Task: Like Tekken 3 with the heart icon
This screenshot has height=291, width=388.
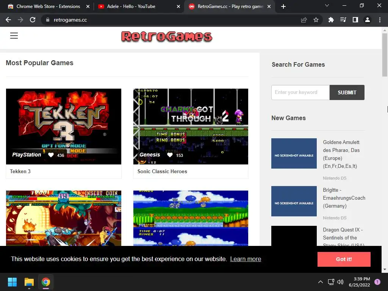Action: click(51, 155)
